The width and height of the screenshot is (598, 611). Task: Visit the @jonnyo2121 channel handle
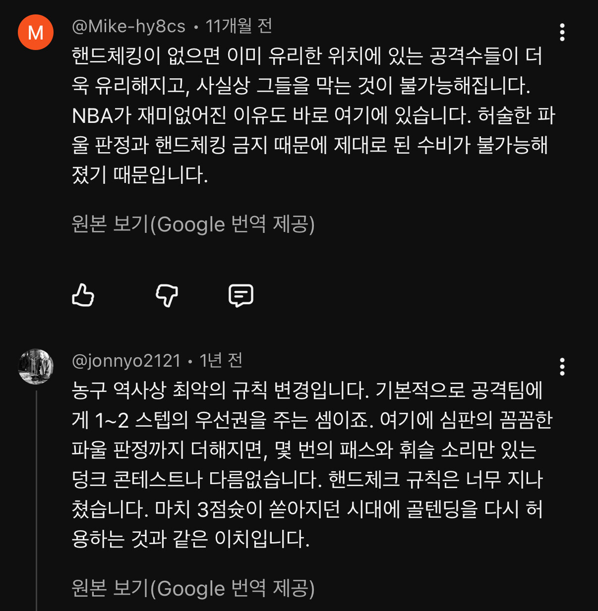tap(126, 361)
